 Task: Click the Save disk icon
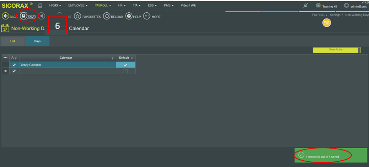click(x=24, y=16)
